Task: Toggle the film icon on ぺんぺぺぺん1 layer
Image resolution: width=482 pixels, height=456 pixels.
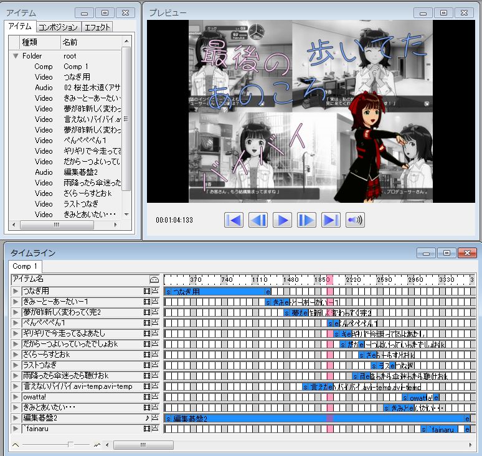Action: tap(147, 323)
